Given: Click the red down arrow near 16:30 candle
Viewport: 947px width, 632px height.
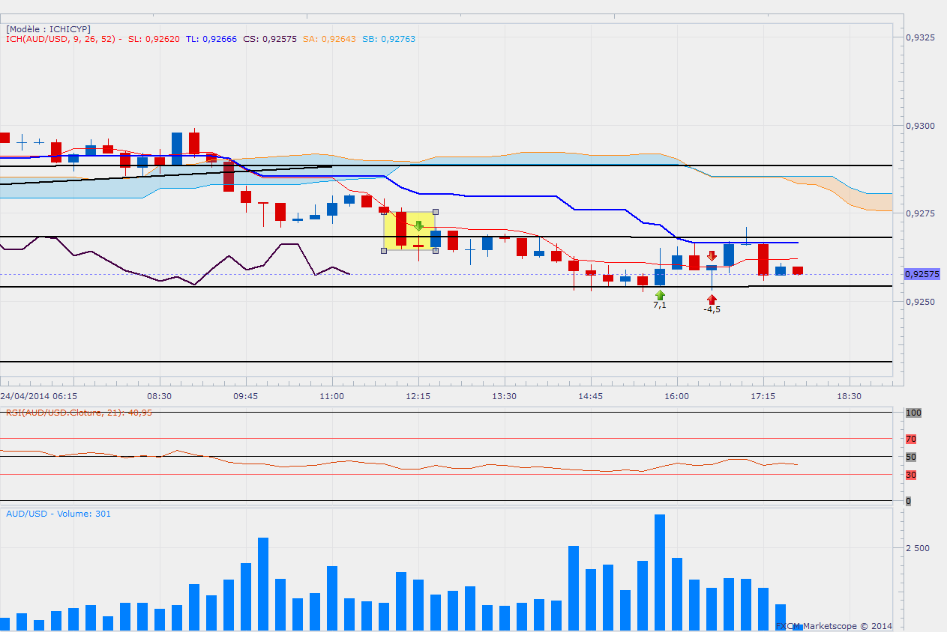Looking at the screenshot, I should pos(712,256).
